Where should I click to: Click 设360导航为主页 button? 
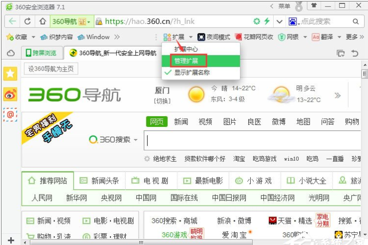[x=51, y=69]
